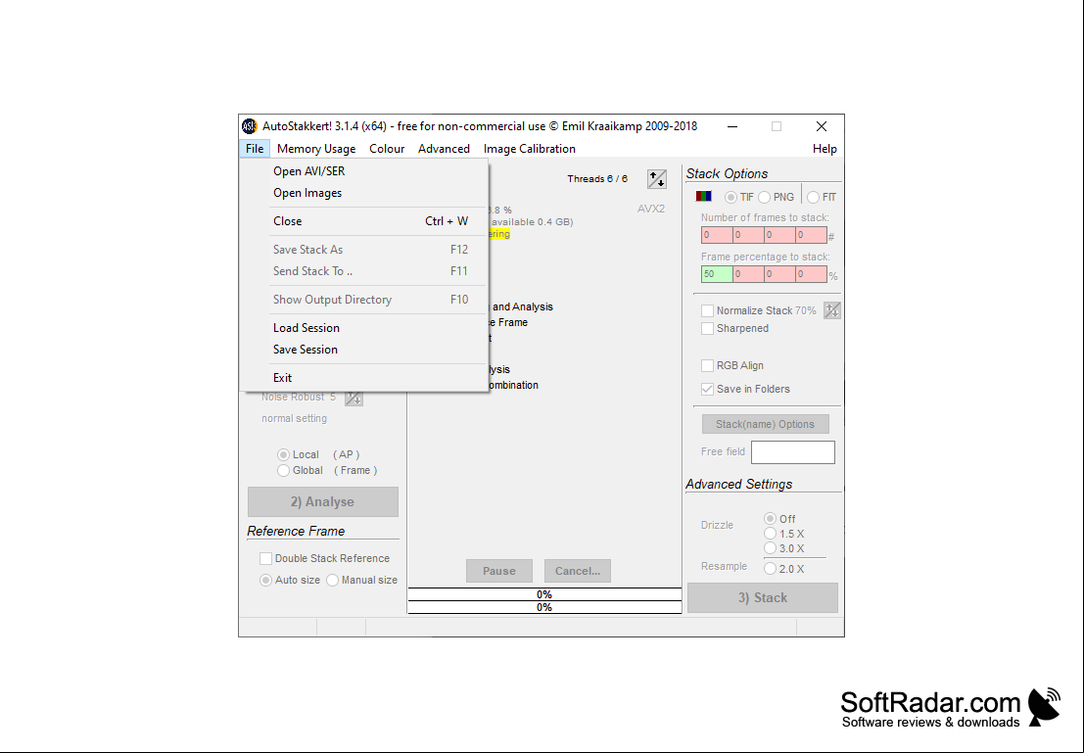Click the Pause button
The image size is (1084, 753).
[499, 571]
